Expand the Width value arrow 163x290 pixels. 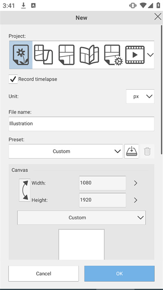point(136,183)
